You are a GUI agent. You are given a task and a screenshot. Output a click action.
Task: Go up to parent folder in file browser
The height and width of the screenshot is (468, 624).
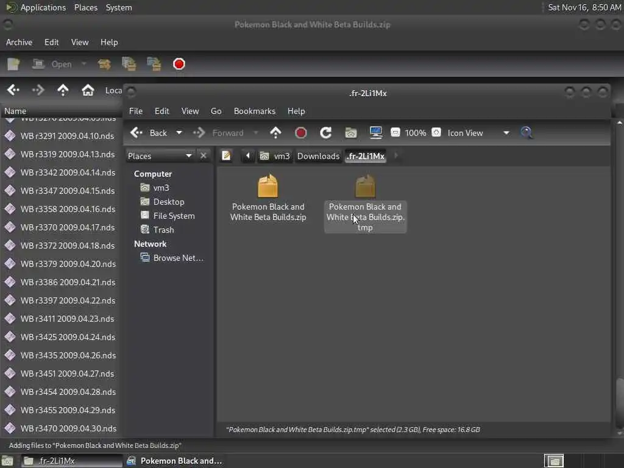click(x=275, y=133)
